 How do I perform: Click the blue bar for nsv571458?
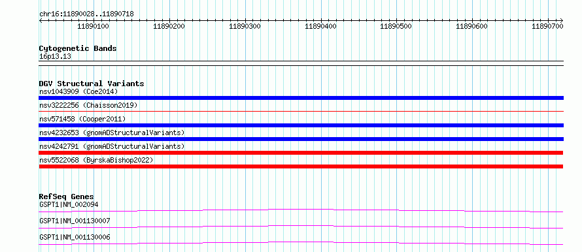(301, 125)
